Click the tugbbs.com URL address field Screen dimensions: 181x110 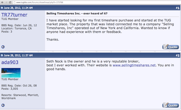point(97,2)
